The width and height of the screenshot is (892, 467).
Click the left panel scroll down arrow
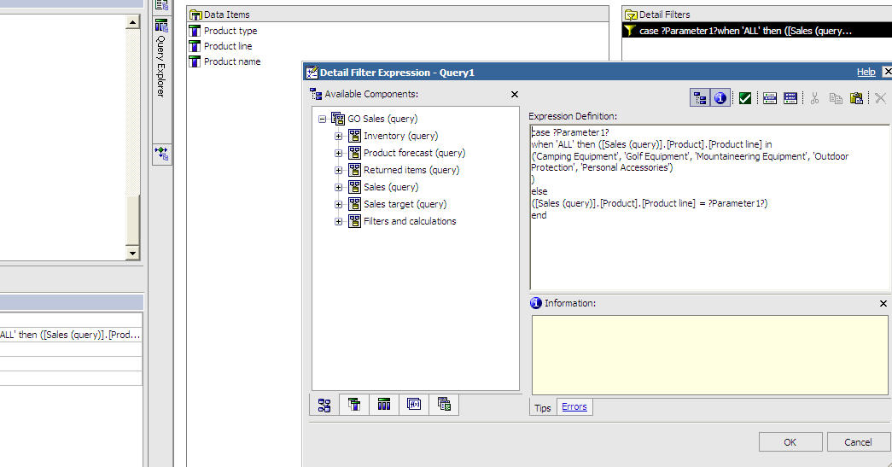(132, 253)
